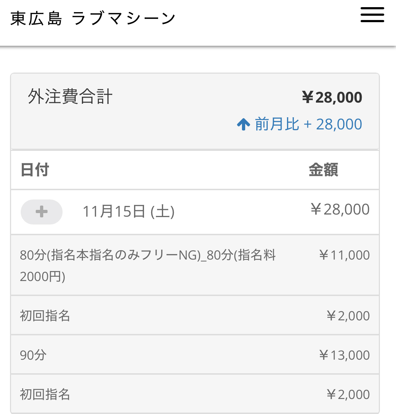Tap the 東広島 ラブマシーン site title
The height and width of the screenshot is (414, 396).
point(93,19)
